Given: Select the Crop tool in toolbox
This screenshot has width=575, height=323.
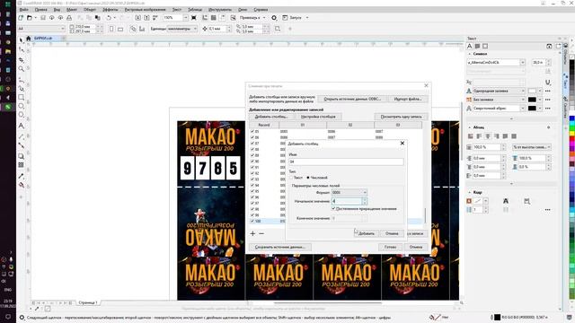Looking at the screenshot, I should click(22, 60).
